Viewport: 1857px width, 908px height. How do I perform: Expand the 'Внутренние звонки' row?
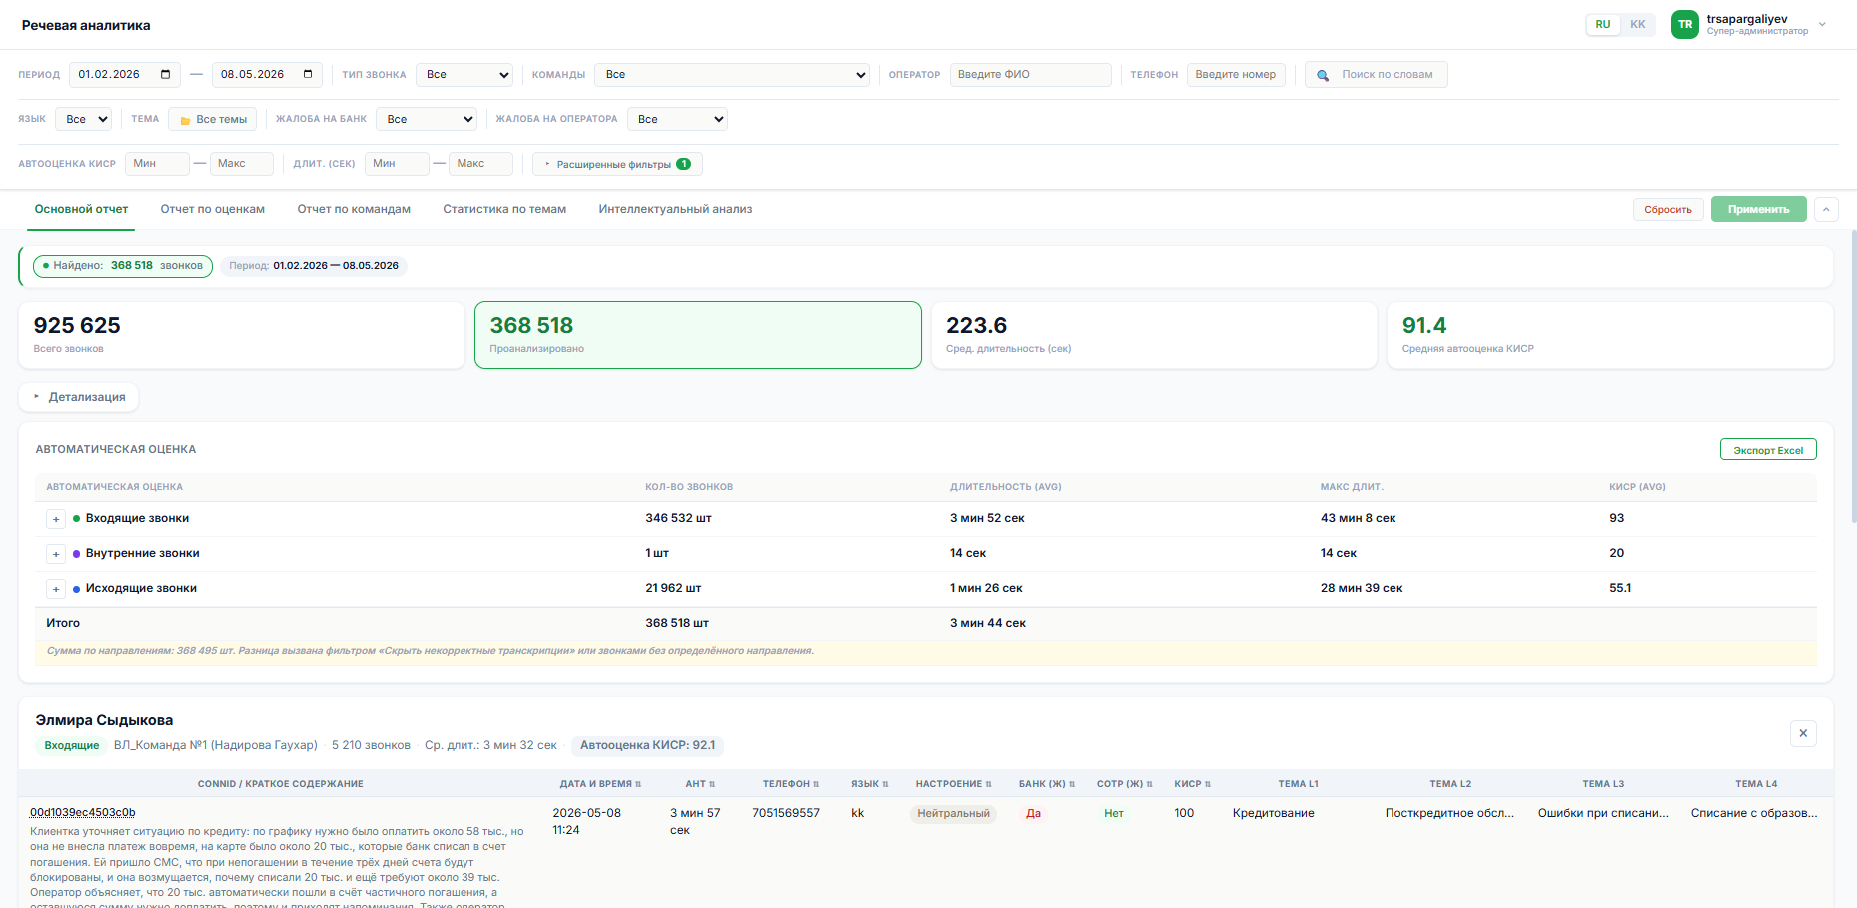pos(56,554)
